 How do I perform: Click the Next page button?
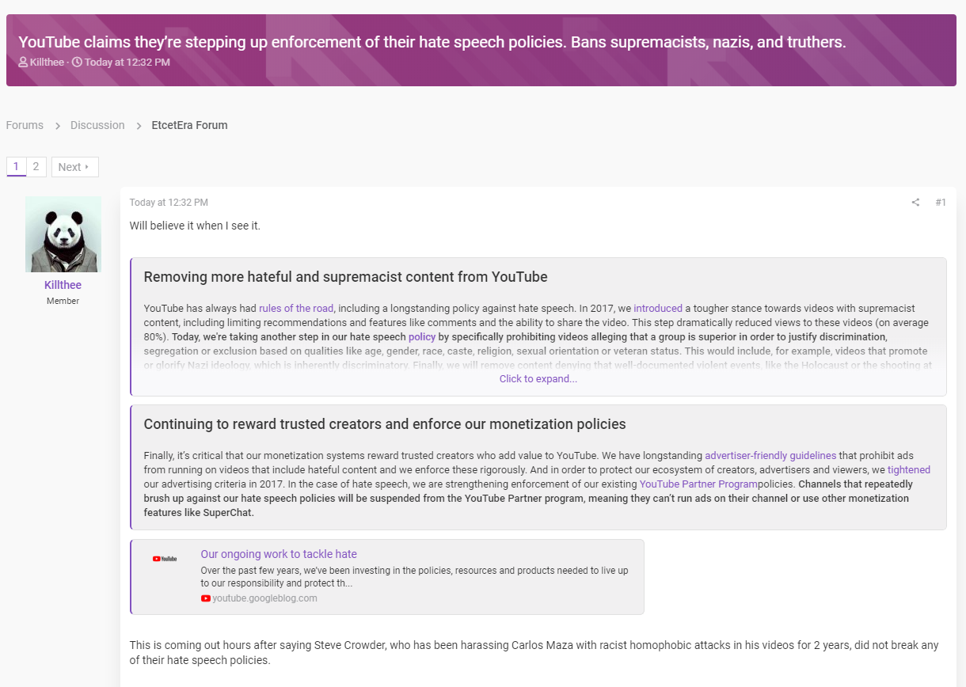click(x=75, y=167)
